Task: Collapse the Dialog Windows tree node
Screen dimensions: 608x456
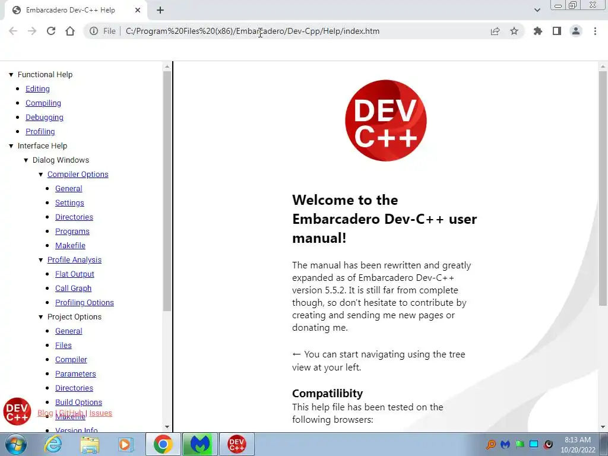Action: pos(26,160)
